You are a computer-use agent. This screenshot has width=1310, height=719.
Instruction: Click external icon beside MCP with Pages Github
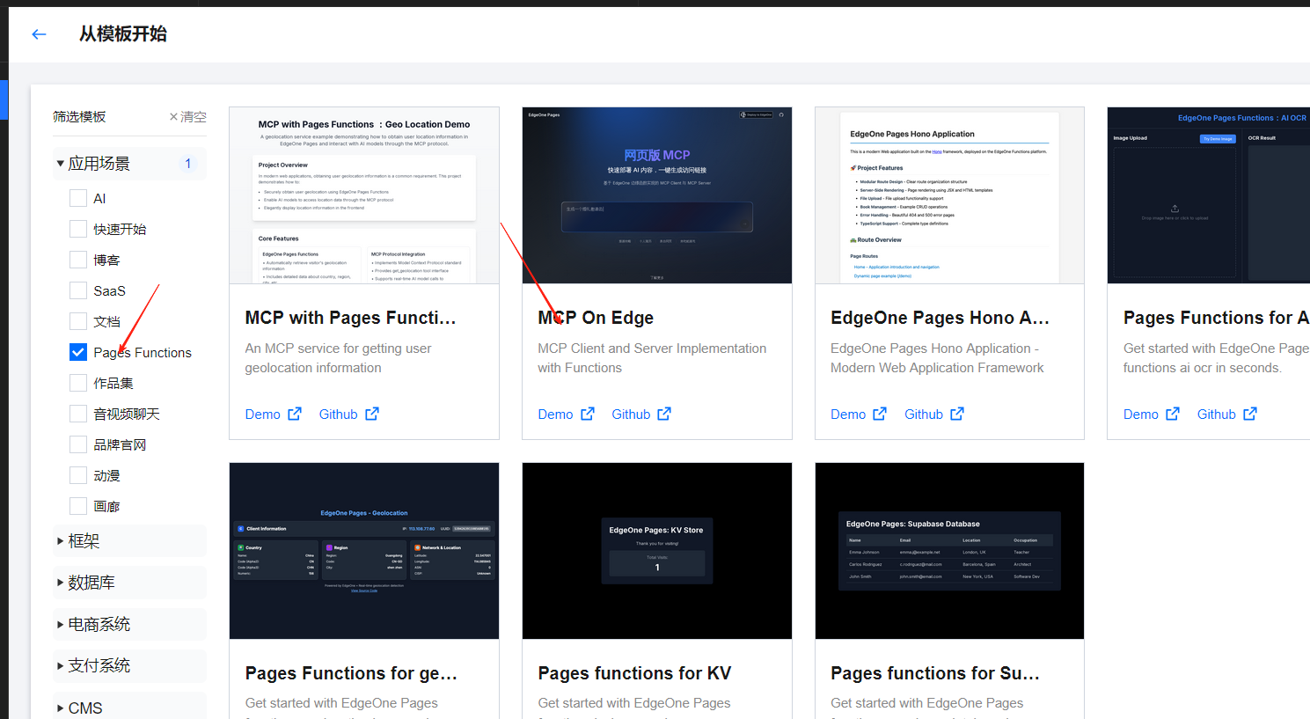click(x=372, y=414)
